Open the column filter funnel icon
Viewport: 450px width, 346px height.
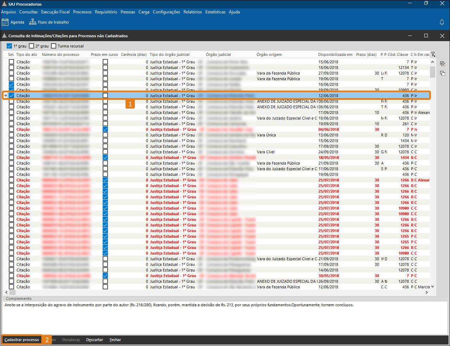(x=433, y=55)
